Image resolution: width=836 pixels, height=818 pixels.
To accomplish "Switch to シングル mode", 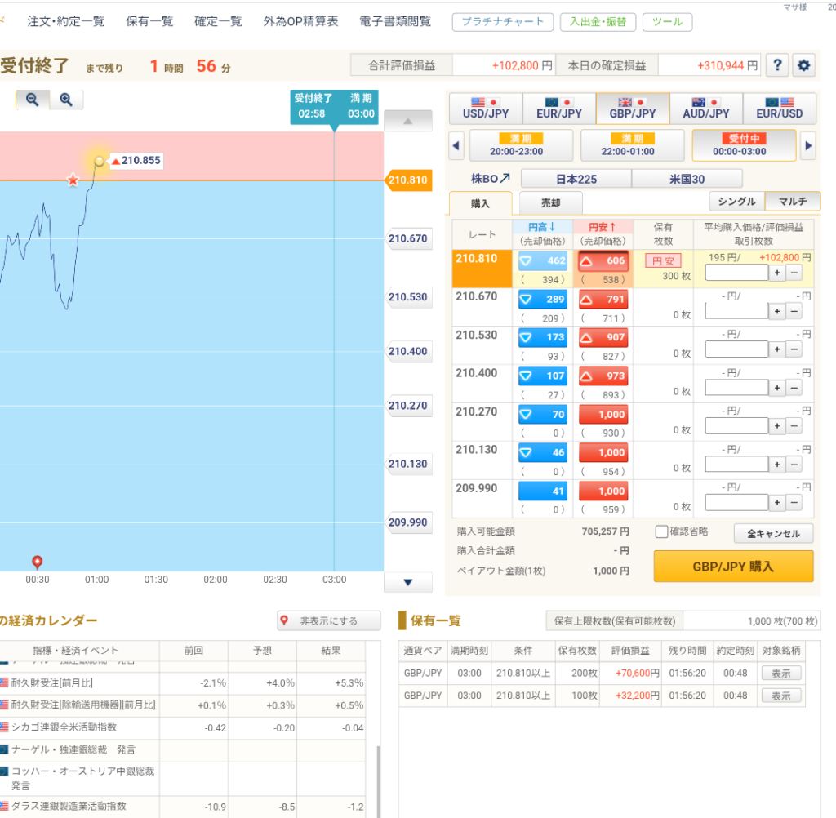I will (x=737, y=202).
